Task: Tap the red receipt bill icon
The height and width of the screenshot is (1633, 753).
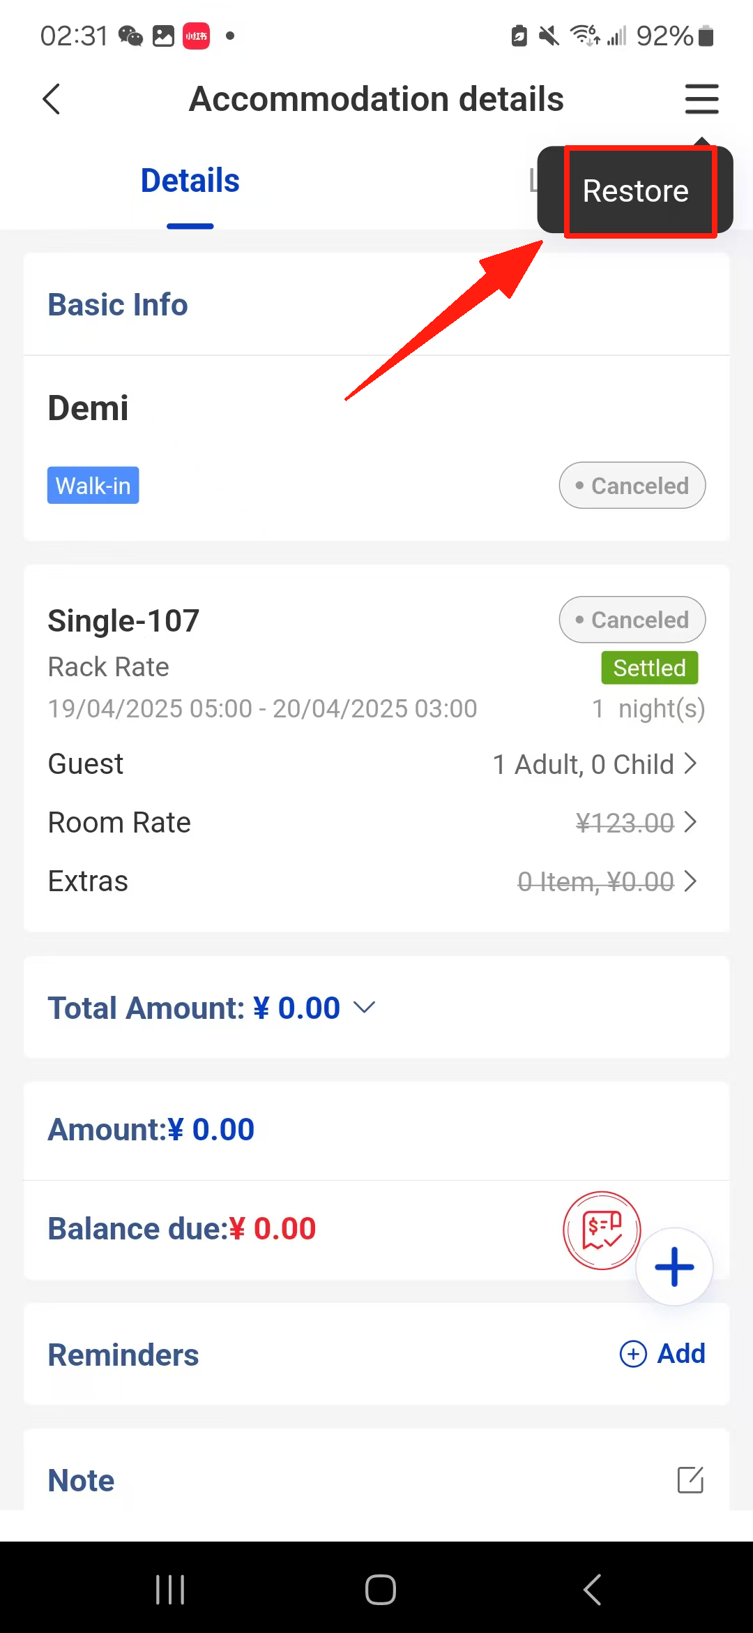Action: tap(601, 1230)
